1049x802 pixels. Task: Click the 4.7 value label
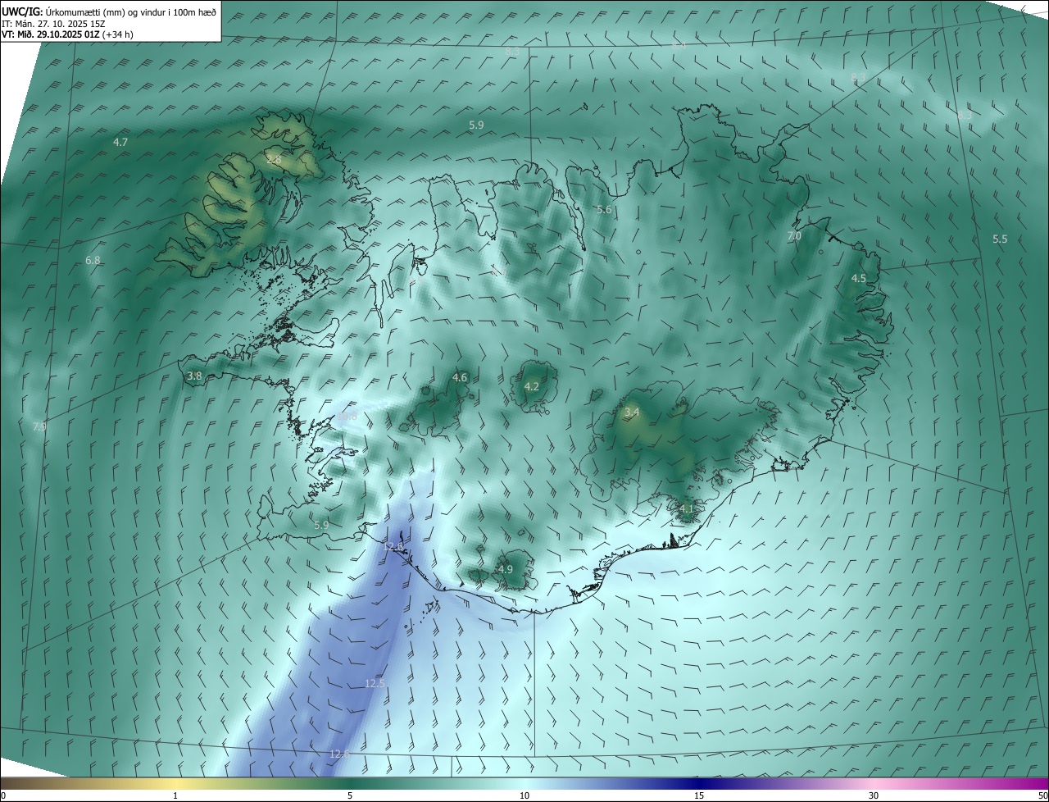pyautogui.click(x=120, y=143)
